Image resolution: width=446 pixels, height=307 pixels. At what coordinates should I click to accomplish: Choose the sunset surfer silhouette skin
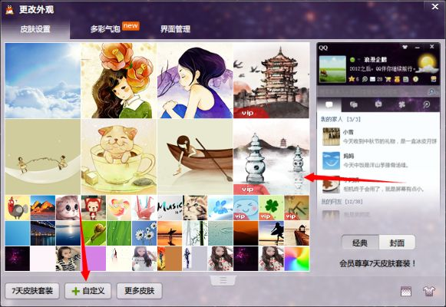(170, 233)
